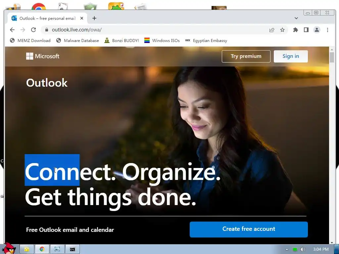This screenshot has width=339, height=254.
Task: Open the Egyptian Embassy bookmark
Action: point(206,41)
